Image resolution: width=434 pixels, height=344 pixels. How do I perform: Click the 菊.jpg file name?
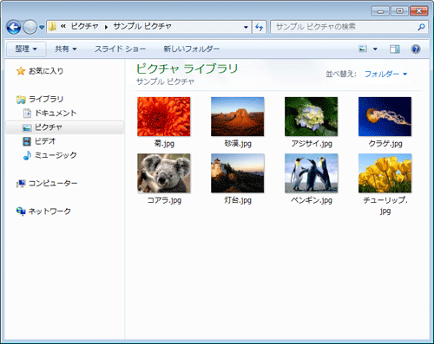coord(164,144)
